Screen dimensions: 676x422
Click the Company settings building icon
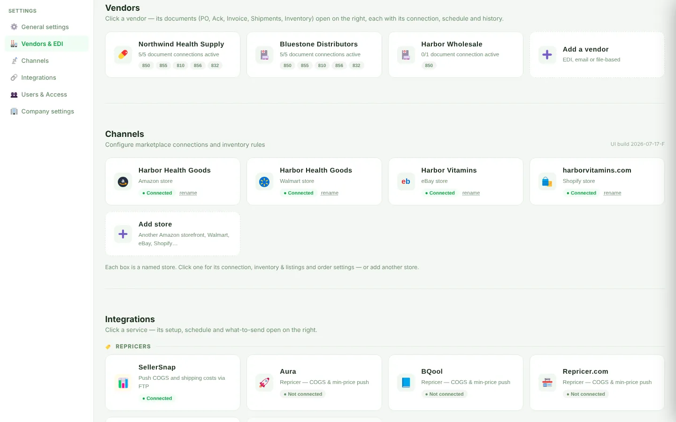click(14, 111)
